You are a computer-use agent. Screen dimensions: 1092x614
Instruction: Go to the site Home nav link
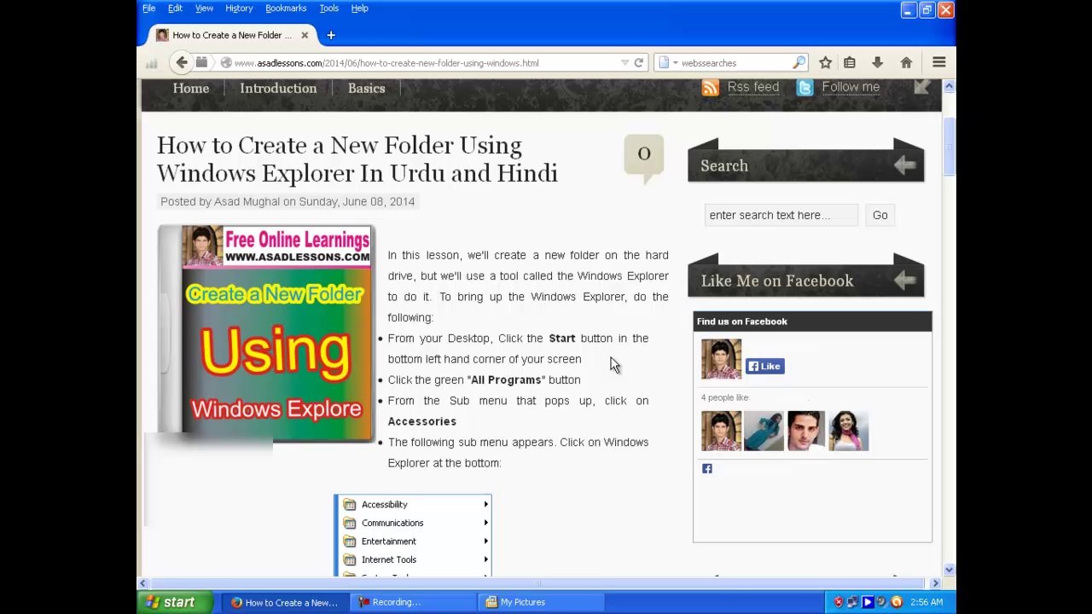191,89
